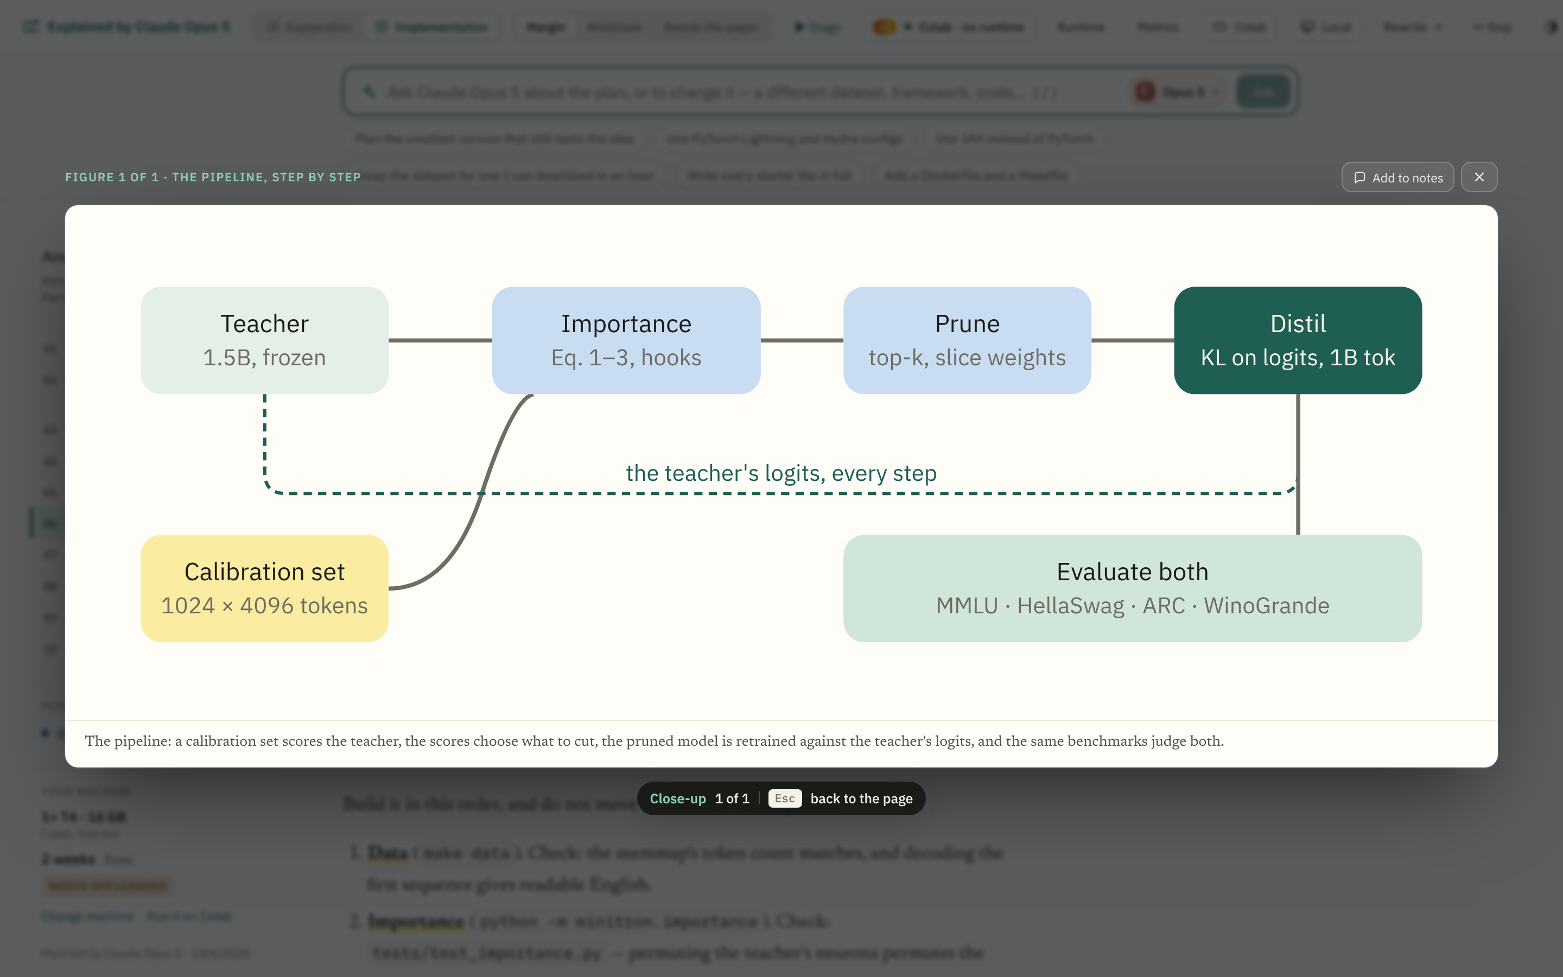This screenshot has height=977, width=1563.
Task: Click the green Ask submit button
Action: click(x=1263, y=92)
